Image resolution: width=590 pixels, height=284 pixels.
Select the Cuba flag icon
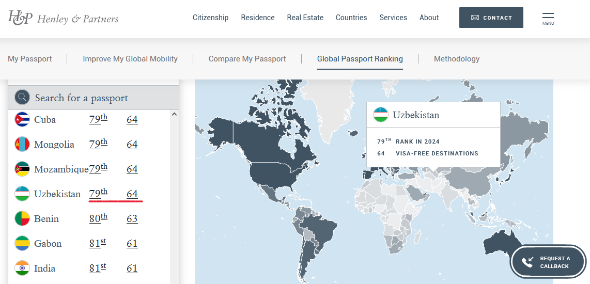pos(22,120)
